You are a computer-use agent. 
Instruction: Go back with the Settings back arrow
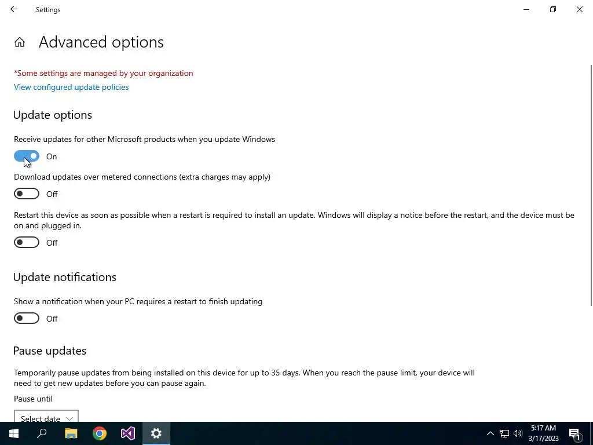coord(14,9)
